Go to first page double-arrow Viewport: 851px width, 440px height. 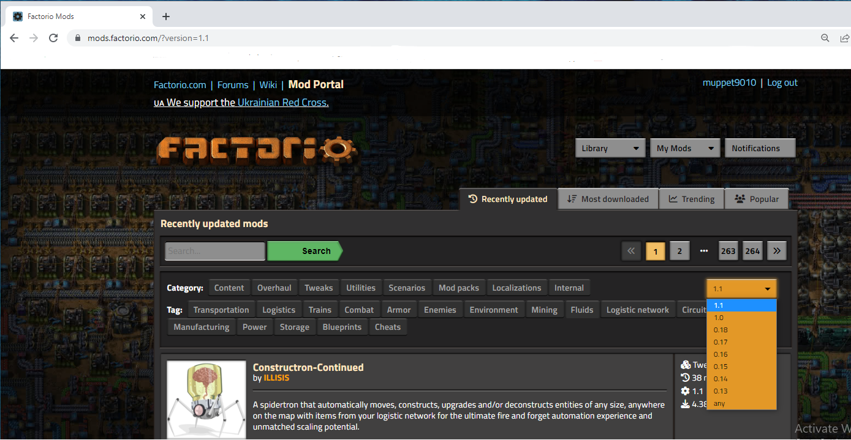631,251
